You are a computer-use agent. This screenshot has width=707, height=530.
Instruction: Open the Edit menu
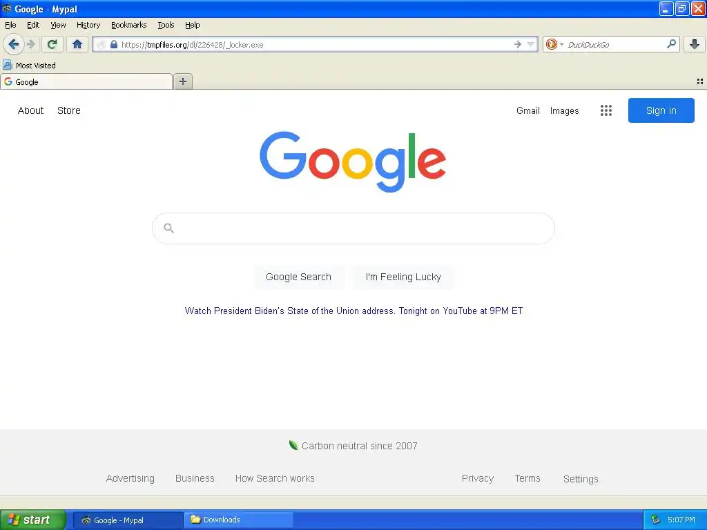pos(33,25)
